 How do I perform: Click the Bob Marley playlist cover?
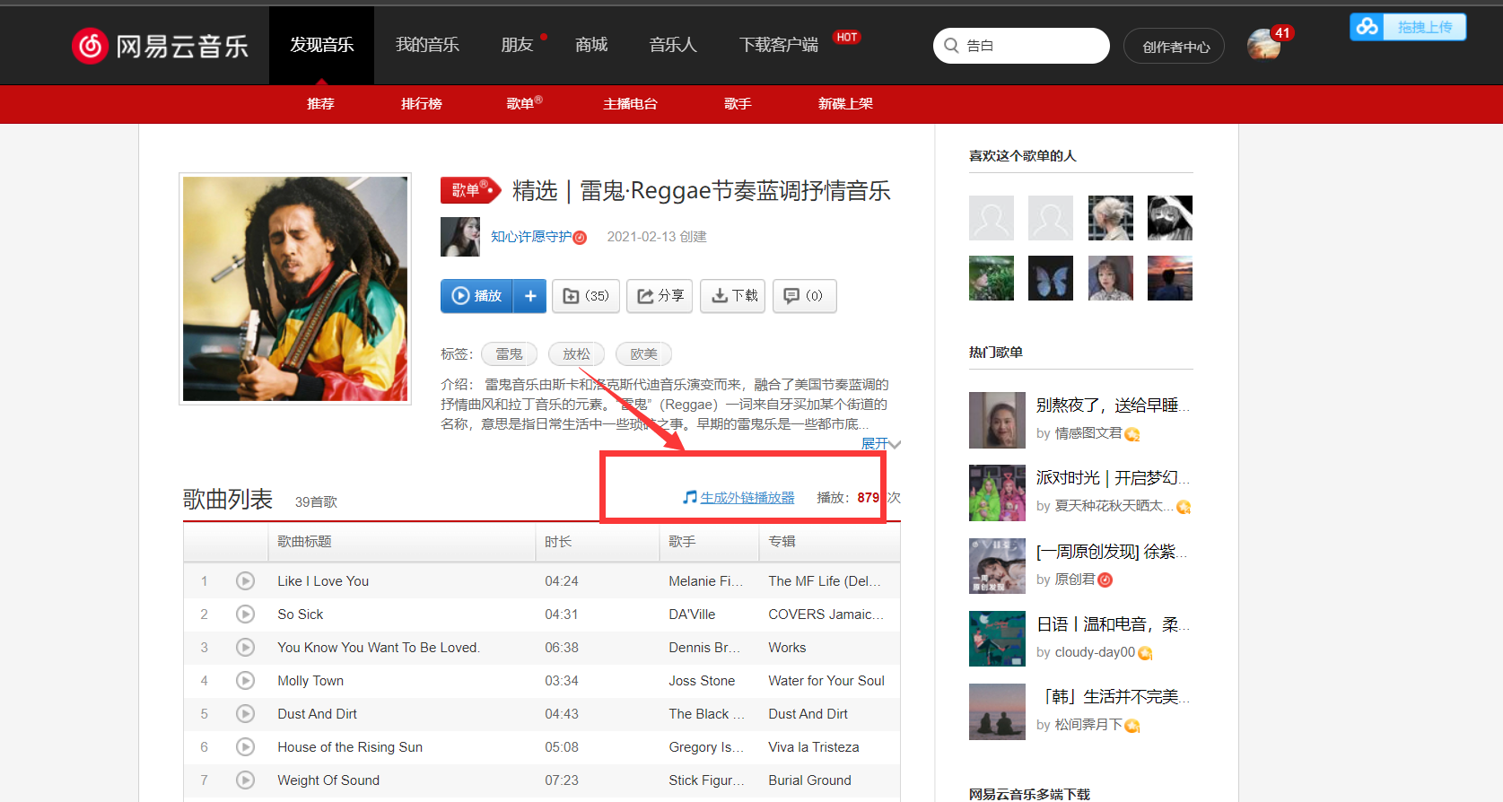pos(295,289)
